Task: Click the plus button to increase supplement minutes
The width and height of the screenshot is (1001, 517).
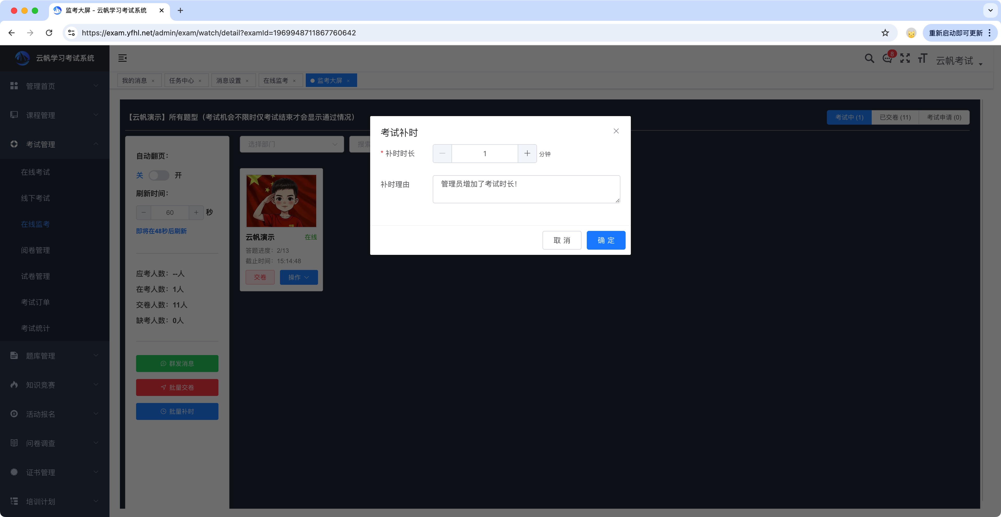Action: pos(527,153)
